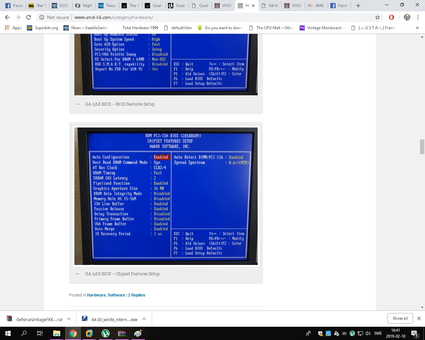Expand options for GeforceVintageFX6 rar download
The height and width of the screenshot is (340, 425).
[69, 319]
